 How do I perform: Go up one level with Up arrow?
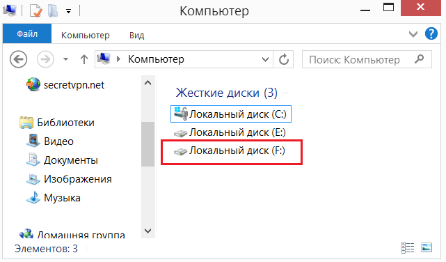click(84, 59)
